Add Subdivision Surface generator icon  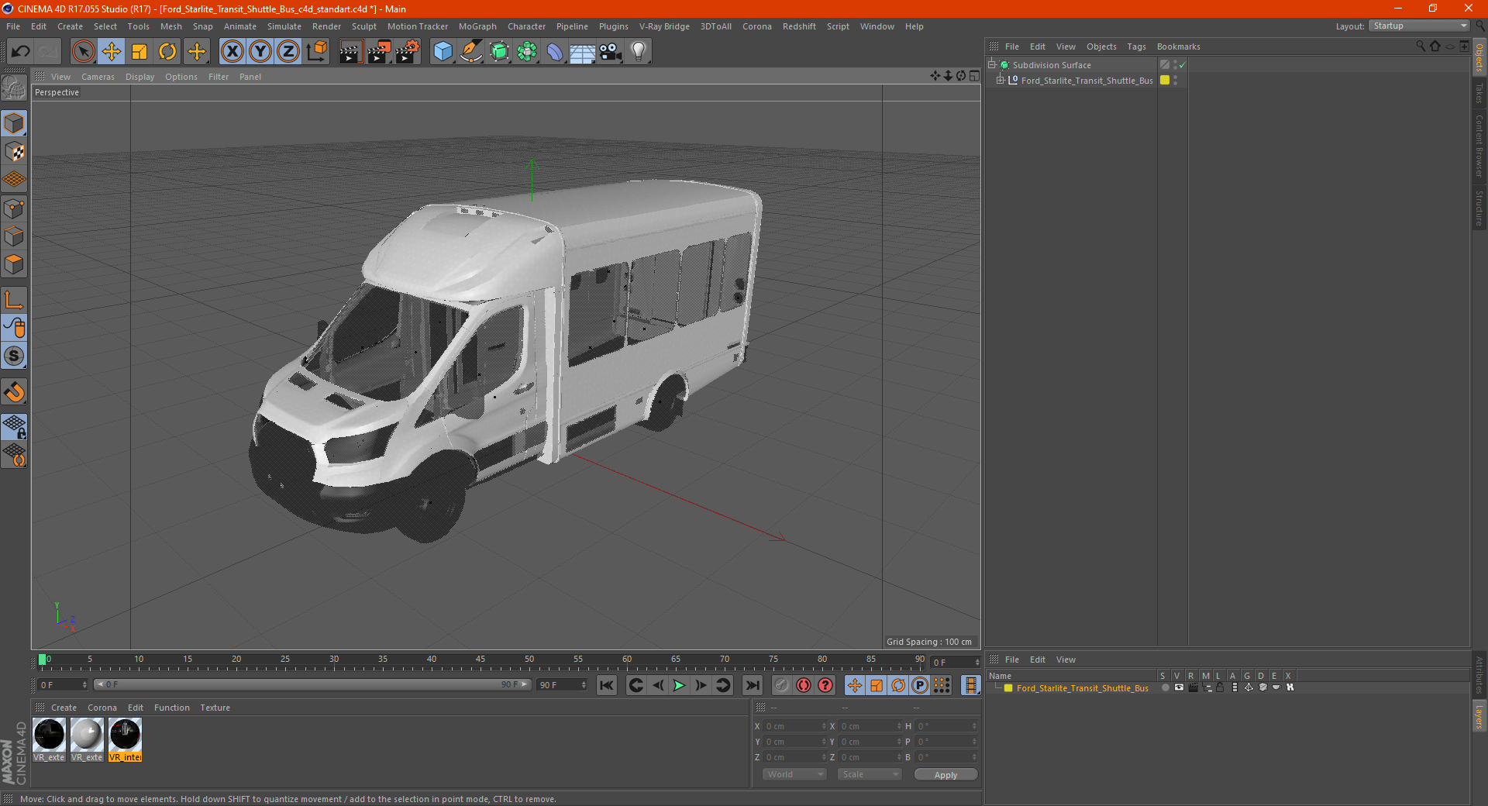[499, 52]
